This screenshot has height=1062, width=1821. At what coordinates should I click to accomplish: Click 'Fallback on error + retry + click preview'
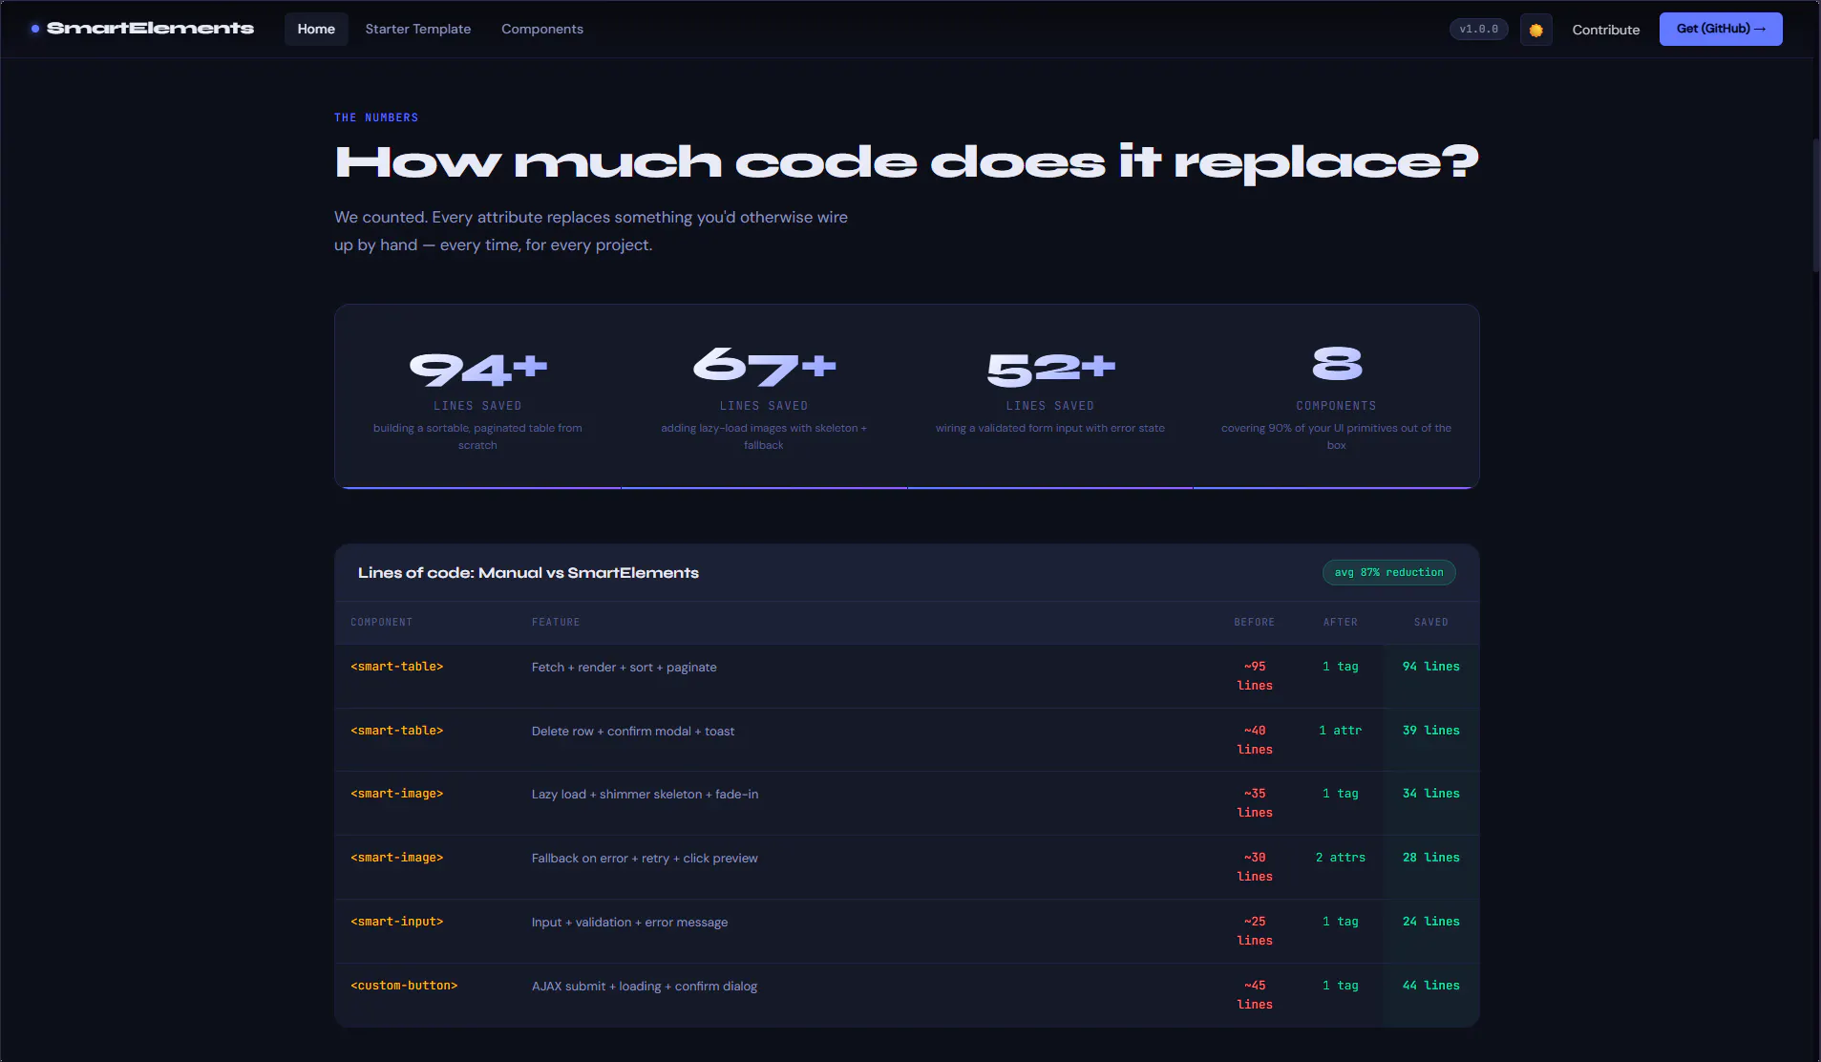point(645,858)
